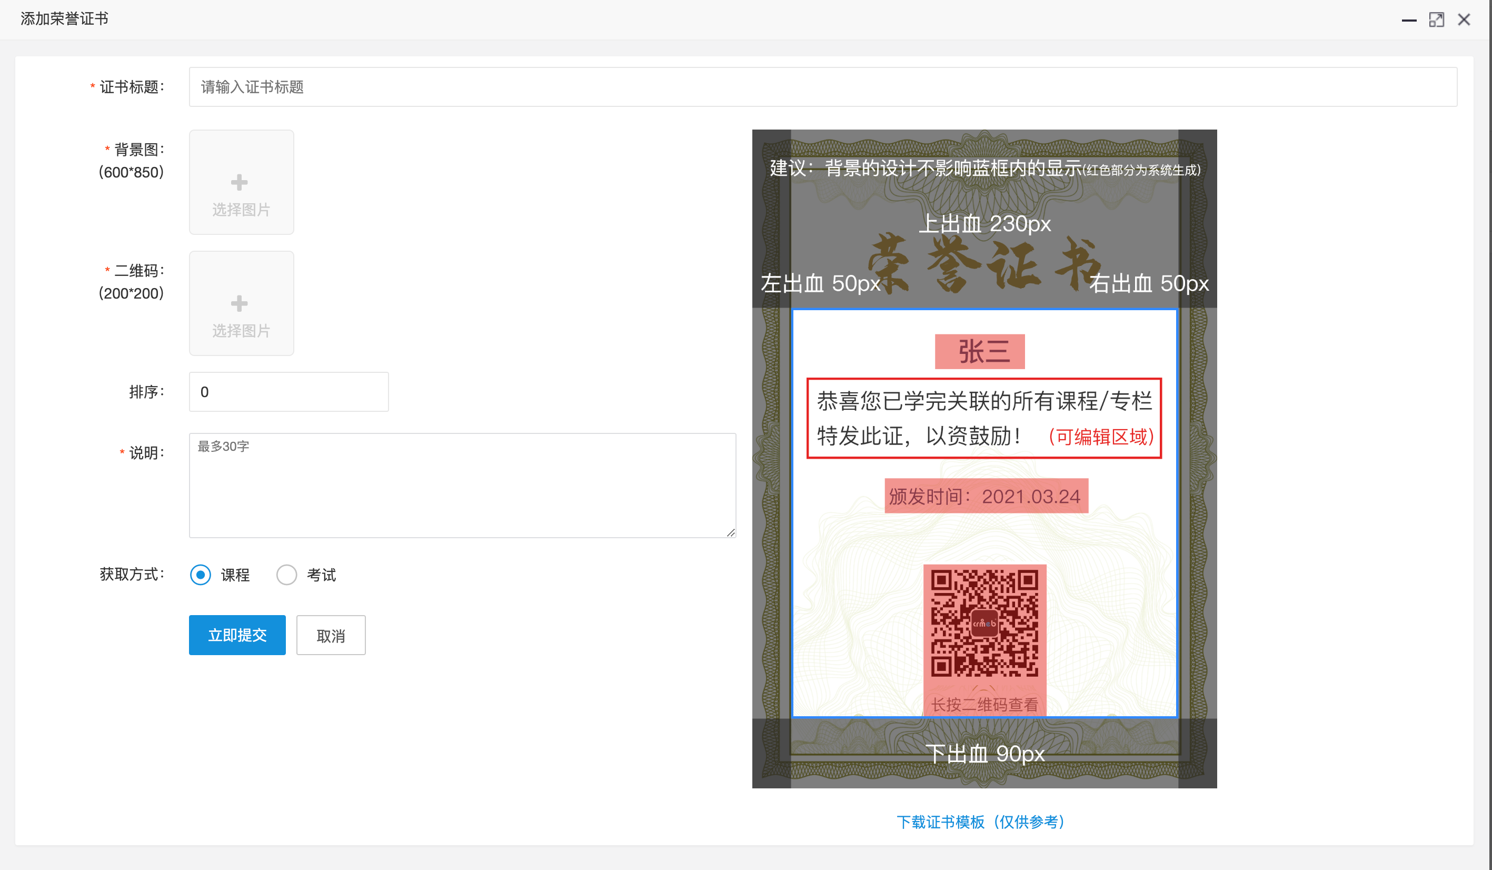
Task: Maximize the dialog window
Action: 1437,20
